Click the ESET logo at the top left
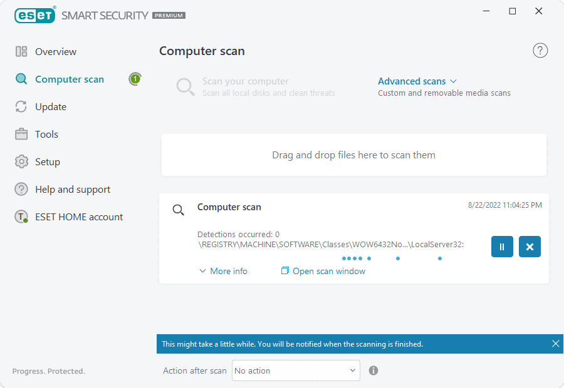564x388 pixels. [35, 15]
